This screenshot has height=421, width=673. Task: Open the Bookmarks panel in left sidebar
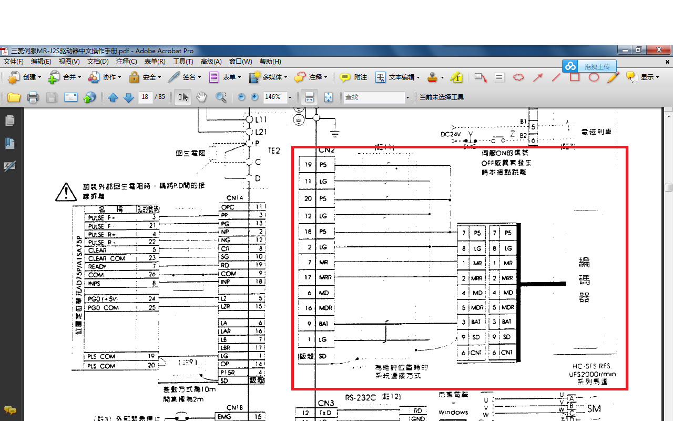[x=9, y=143]
